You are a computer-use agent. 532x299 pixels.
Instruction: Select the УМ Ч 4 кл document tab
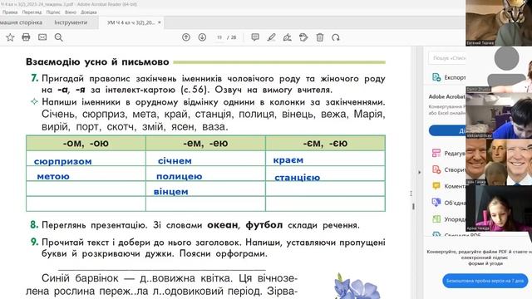pyautogui.click(x=131, y=22)
